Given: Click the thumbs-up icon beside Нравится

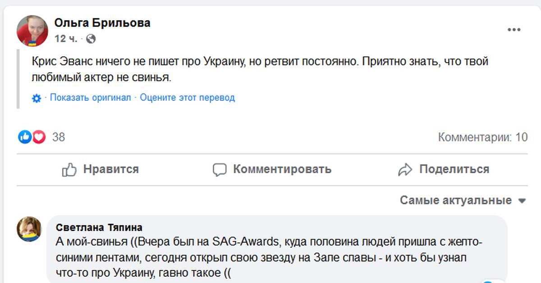Looking at the screenshot, I should tap(69, 169).
